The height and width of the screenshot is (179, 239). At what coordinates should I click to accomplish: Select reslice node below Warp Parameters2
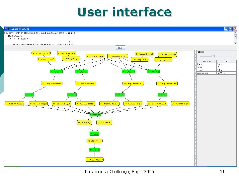pos(30,95)
